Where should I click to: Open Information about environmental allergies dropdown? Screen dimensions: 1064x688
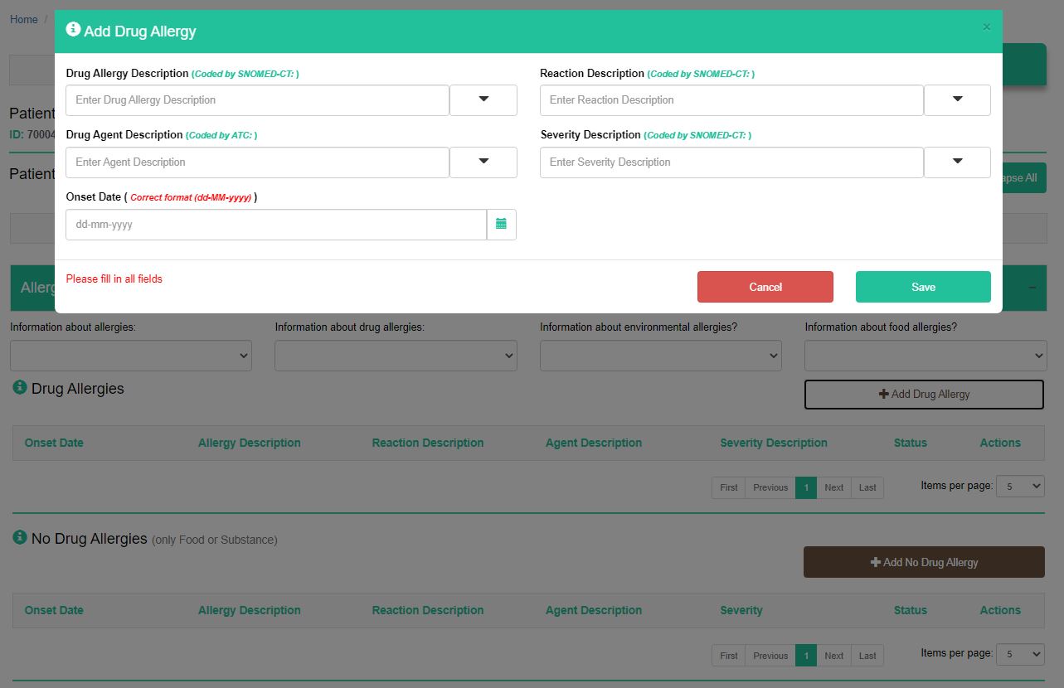coord(660,356)
